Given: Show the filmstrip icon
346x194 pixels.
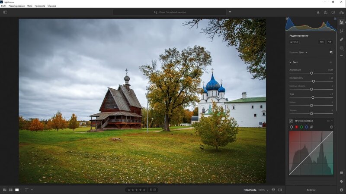Looking at the screenshot, I should point(273,190).
